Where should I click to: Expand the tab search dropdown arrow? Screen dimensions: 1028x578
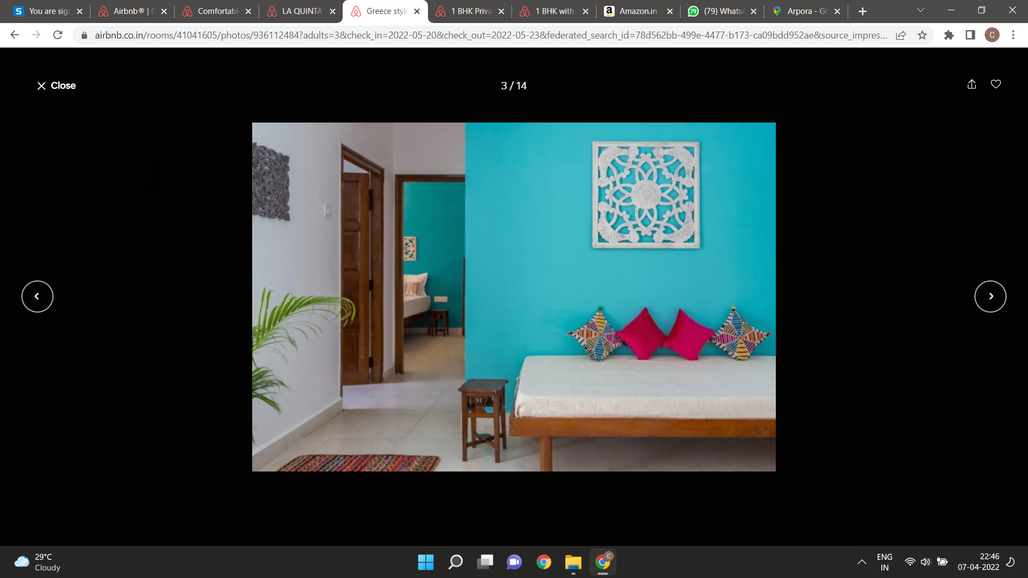pyautogui.click(x=920, y=11)
